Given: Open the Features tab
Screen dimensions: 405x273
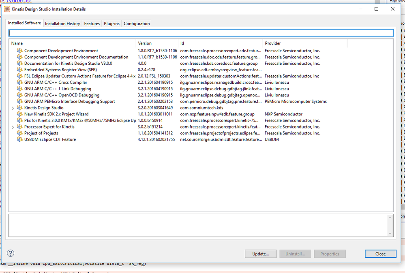Looking at the screenshot, I should 92,23.
